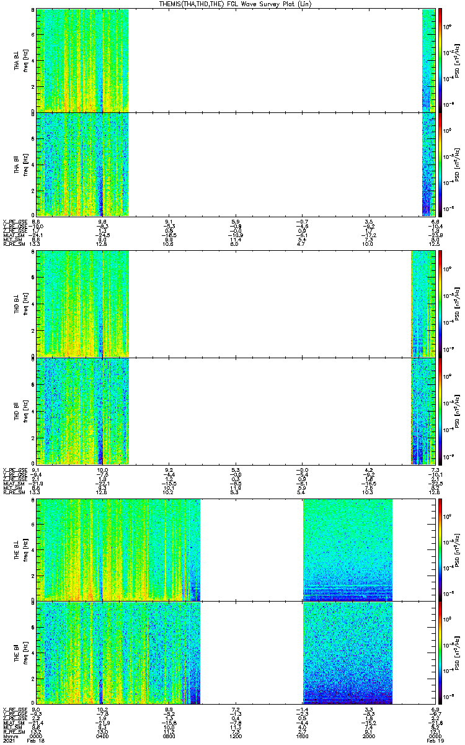This screenshot has height=745, width=465.
Task: Click the THE X_RE_GSE value 7.2 at 1200
Action: click(x=236, y=708)
